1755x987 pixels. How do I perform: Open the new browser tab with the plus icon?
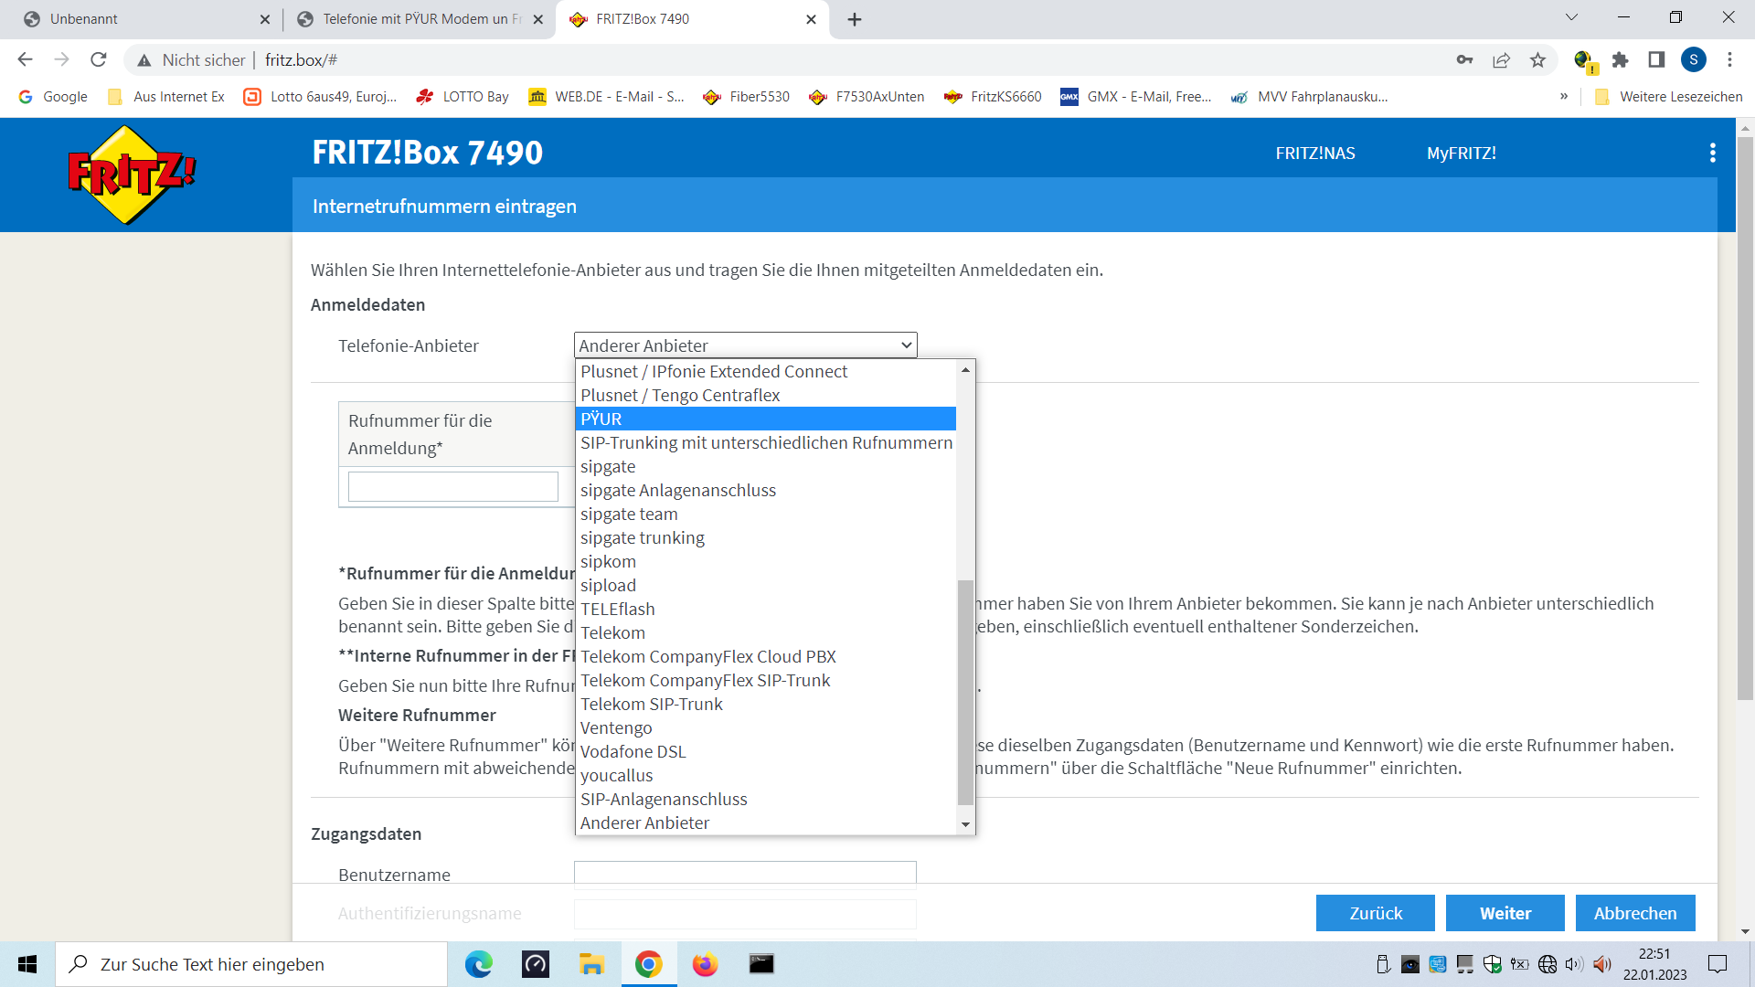pyautogui.click(x=855, y=19)
